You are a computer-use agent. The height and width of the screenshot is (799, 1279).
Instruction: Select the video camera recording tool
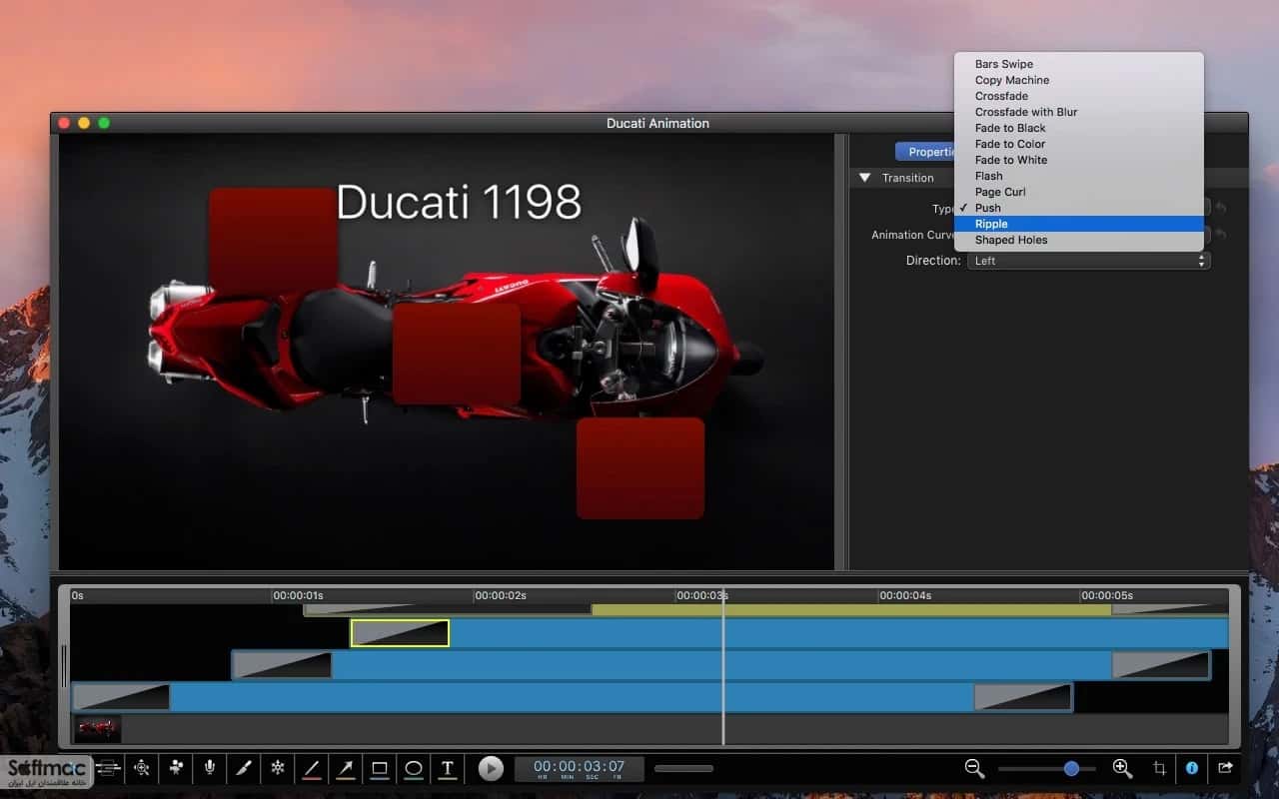pyautogui.click(x=176, y=768)
